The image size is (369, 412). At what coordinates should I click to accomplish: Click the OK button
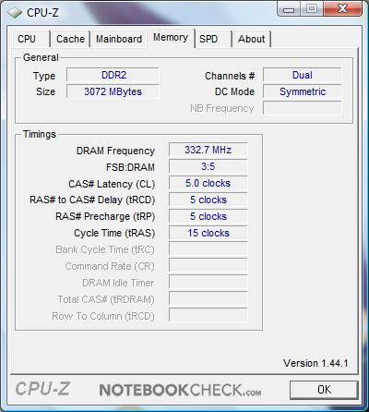point(324,390)
